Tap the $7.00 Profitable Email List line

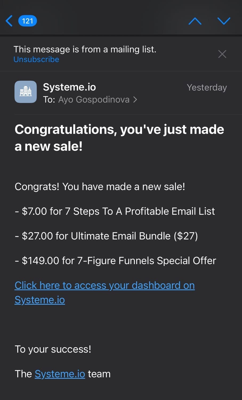pyautogui.click(x=115, y=211)
